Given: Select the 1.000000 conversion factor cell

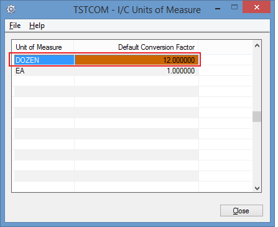Looking at the screenshot, I should click(x=136, y=71).
